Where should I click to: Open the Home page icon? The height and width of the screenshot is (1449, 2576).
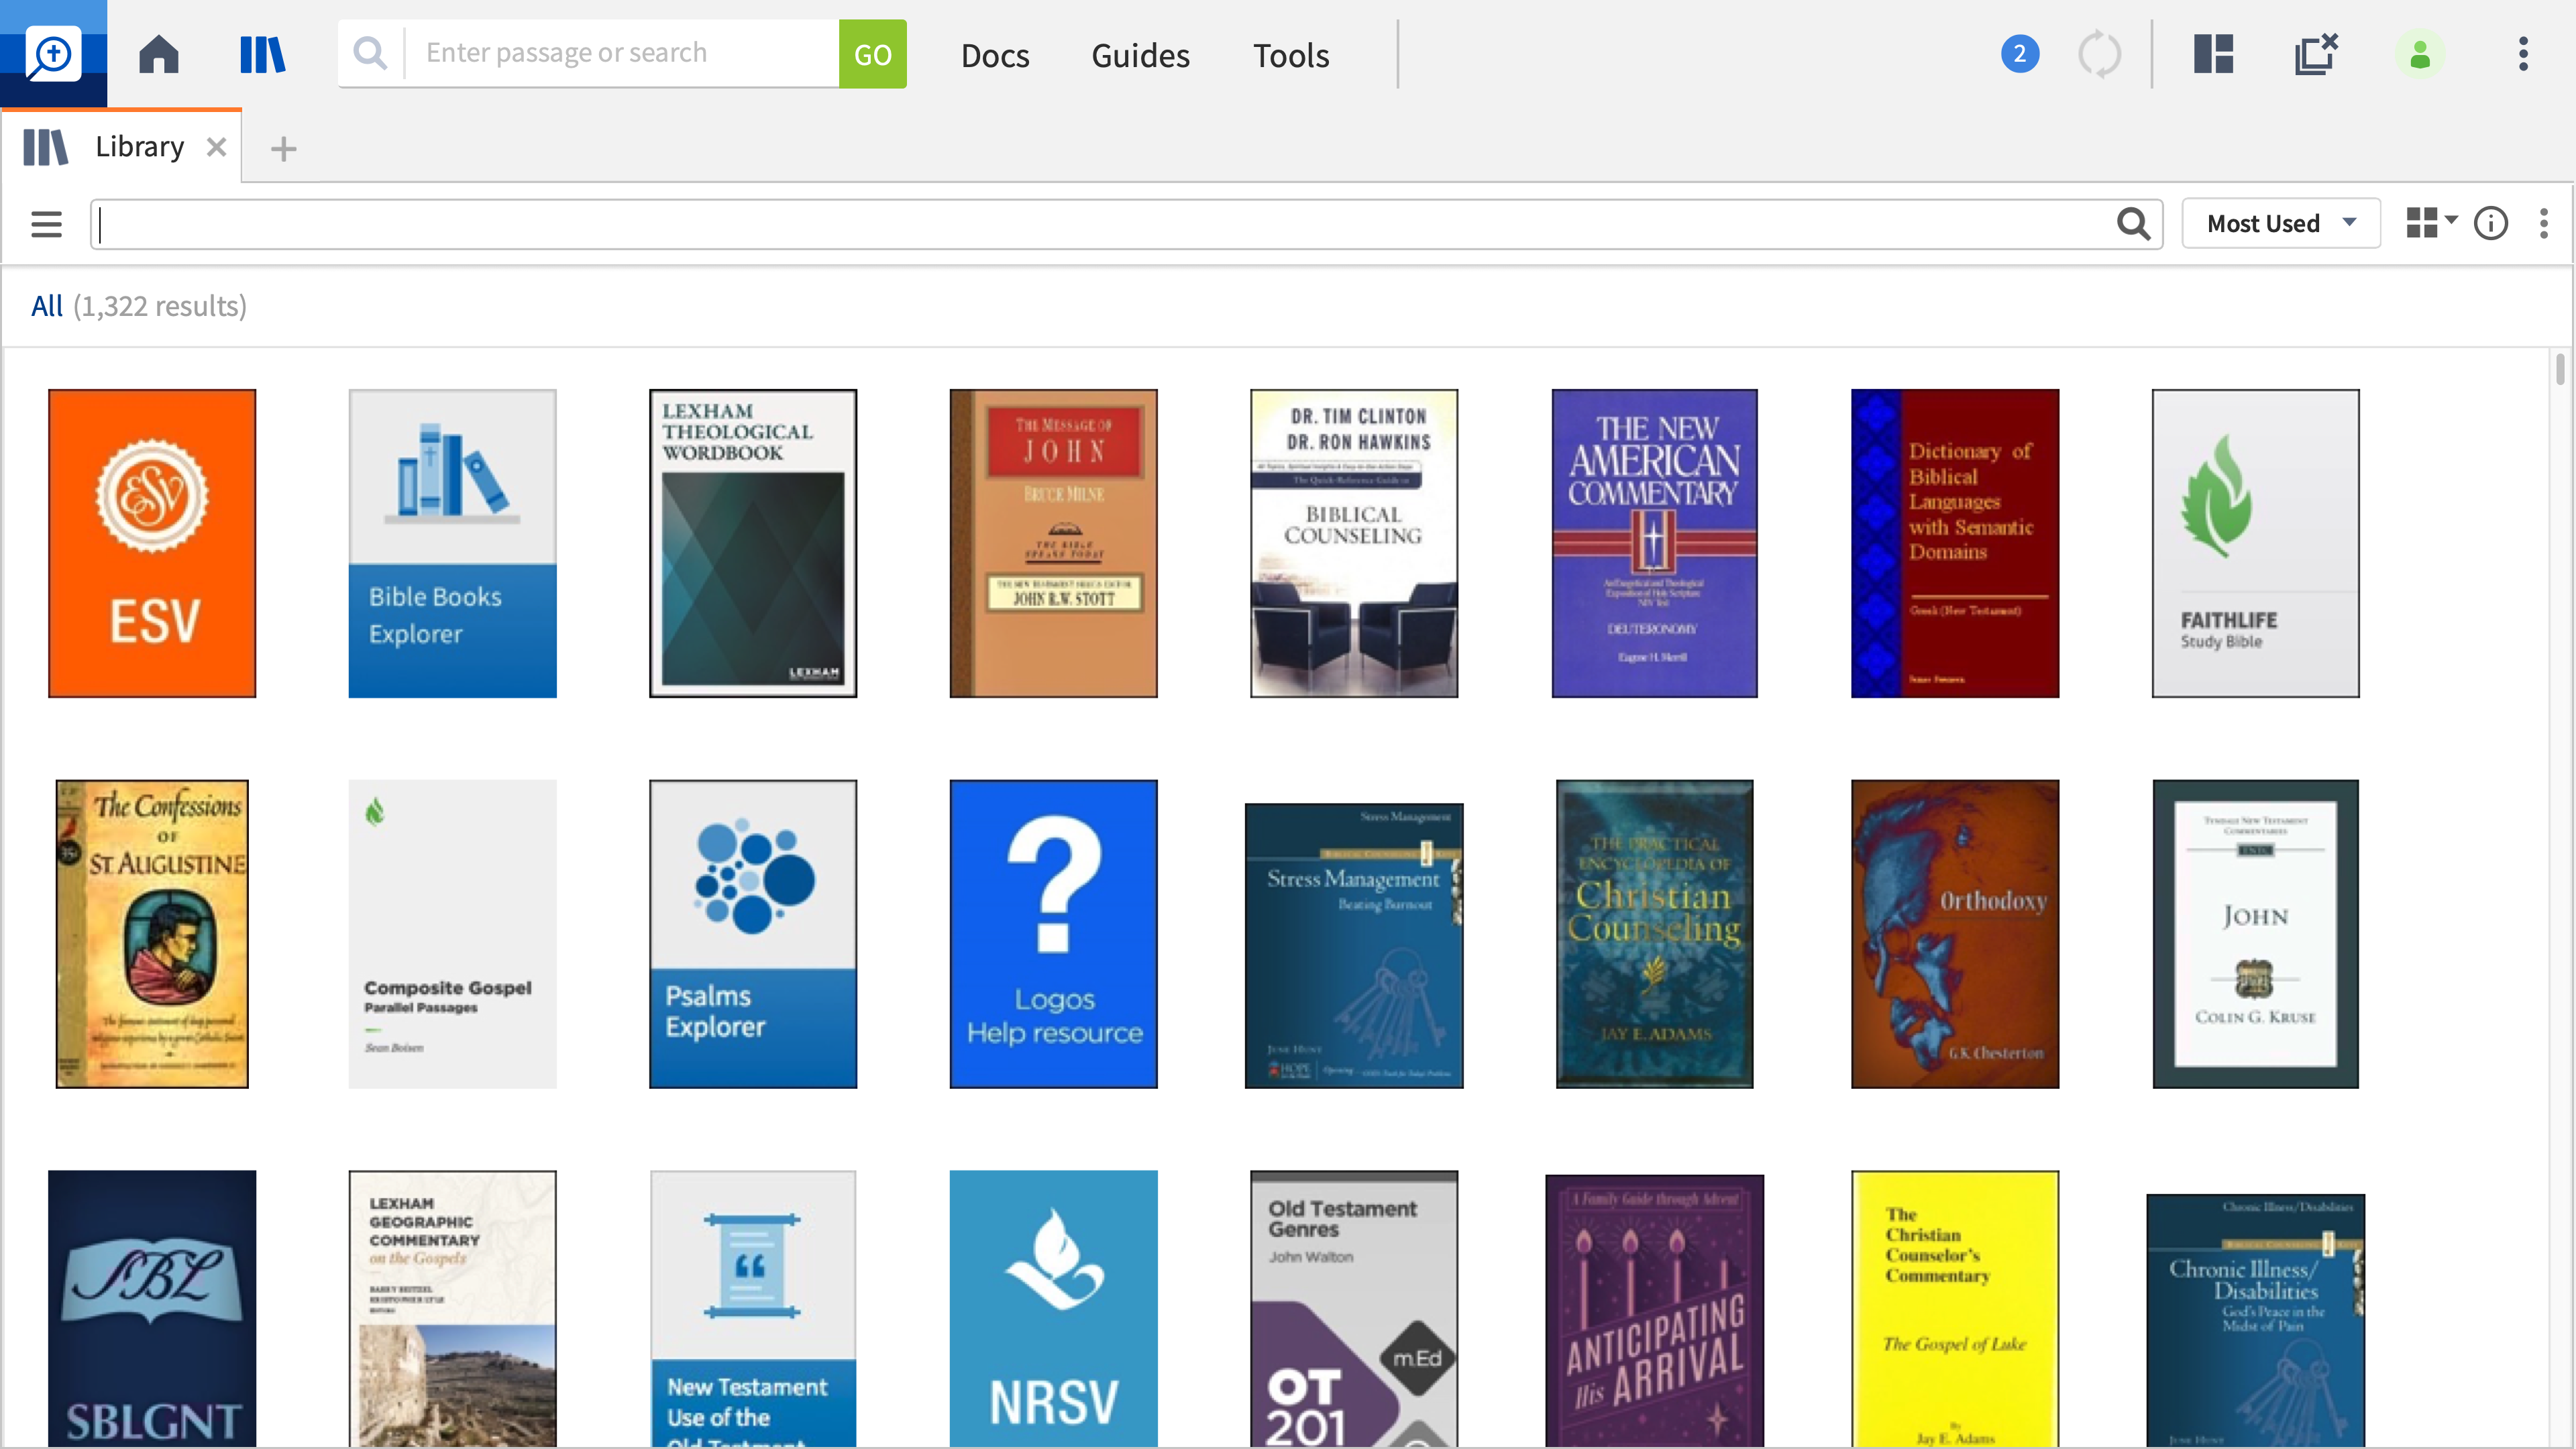[159, 54]
